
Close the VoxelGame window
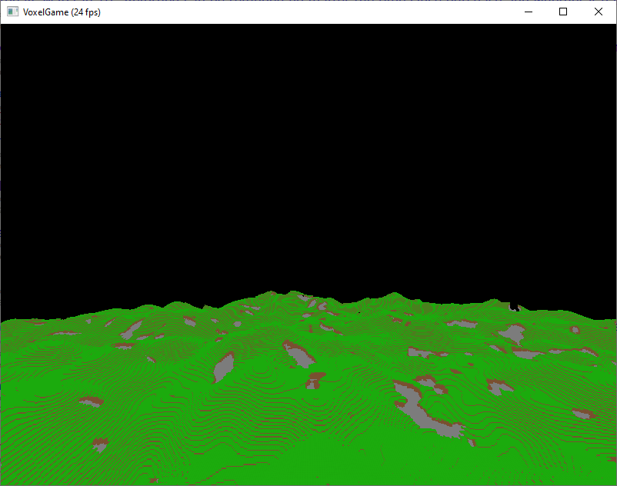point(598,12)
